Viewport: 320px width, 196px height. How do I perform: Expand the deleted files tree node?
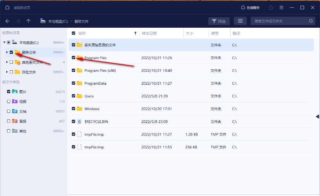click(x=7, y=52)
